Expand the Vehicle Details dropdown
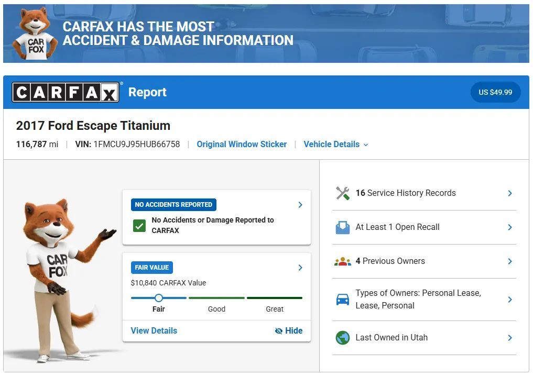 pos(336,145)
